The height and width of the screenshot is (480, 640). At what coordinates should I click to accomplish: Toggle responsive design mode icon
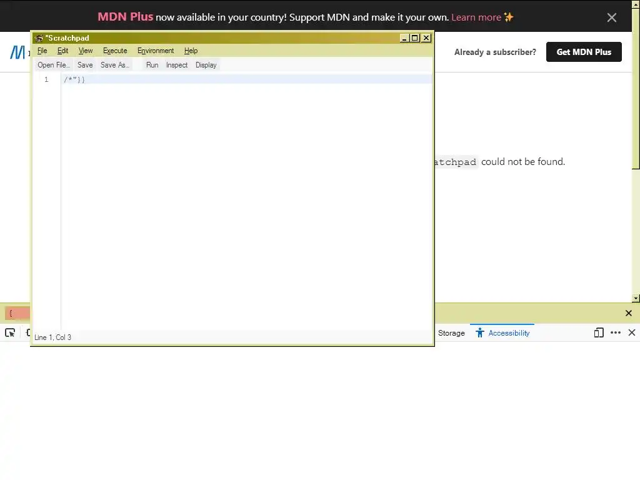[x=599, y=332]
